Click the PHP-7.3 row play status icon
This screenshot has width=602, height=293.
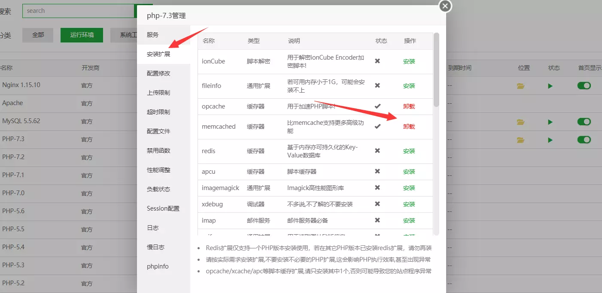(550, 140)
